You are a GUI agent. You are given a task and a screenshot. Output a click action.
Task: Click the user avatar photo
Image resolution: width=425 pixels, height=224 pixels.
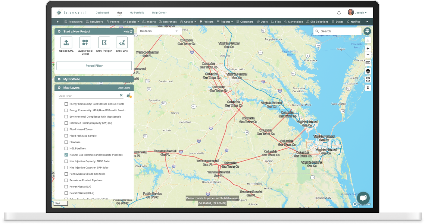click(x=351, y=12)
